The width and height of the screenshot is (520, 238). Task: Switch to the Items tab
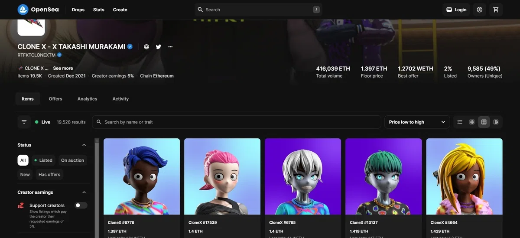pos(28,99)
